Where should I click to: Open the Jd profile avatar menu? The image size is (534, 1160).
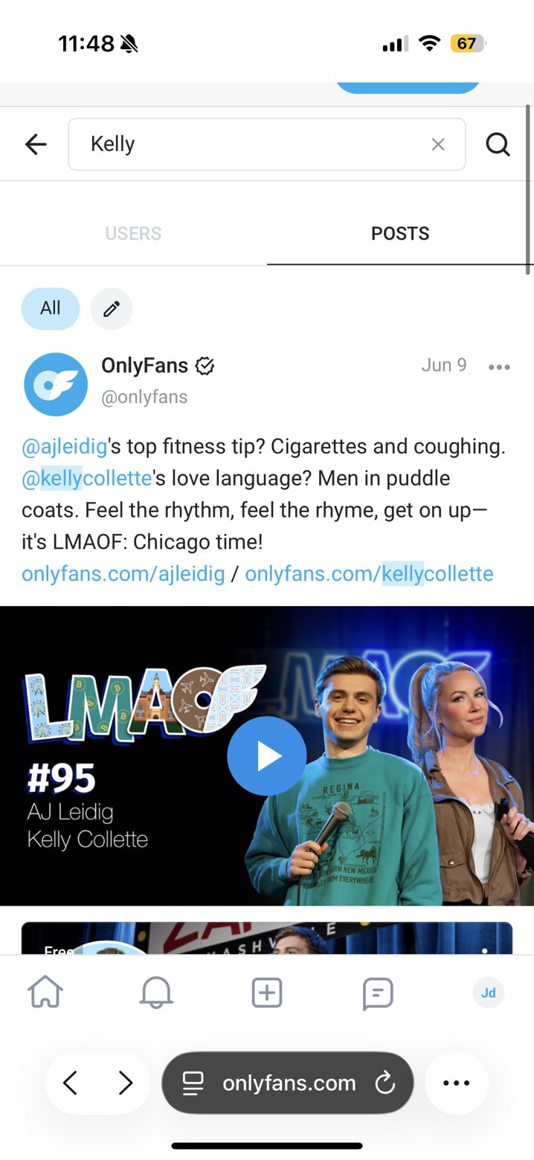[489, 993]
